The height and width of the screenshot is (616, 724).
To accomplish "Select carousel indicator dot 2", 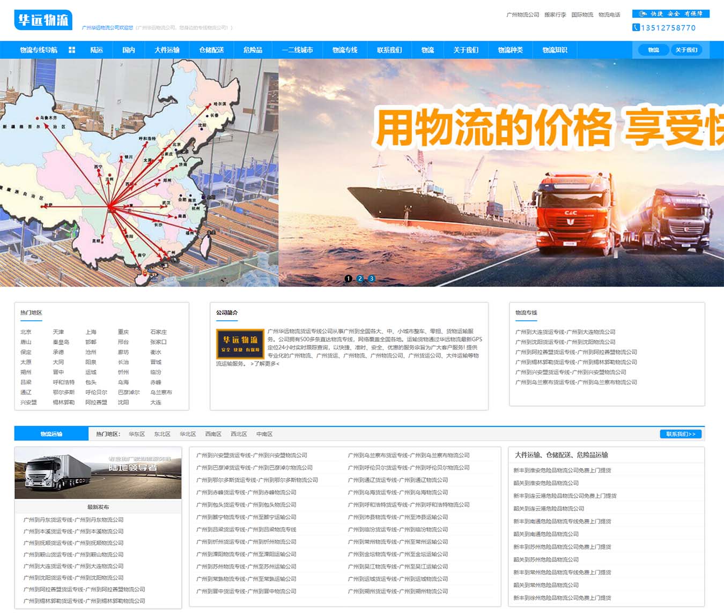I will [360, 279].
